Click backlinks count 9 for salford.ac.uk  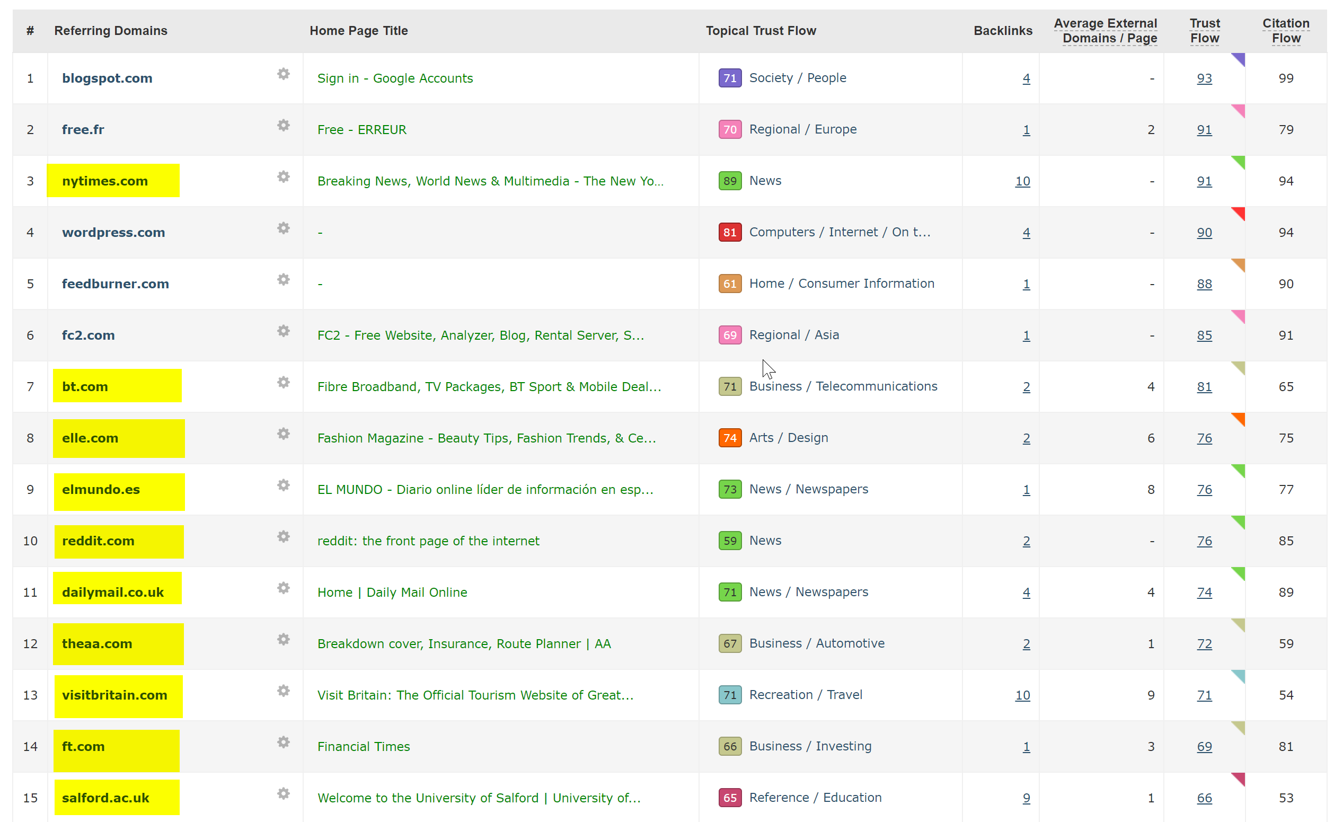[x=1026, y=798]
